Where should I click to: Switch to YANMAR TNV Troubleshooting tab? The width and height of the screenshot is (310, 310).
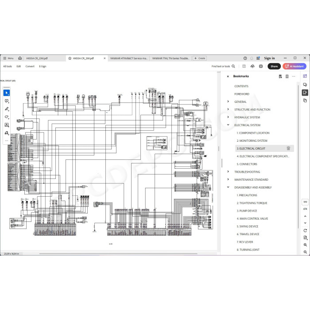[x=170, y=58]
